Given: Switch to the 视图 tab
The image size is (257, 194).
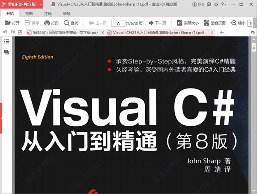Looking at the screenshot, I should (x=29, y=14).
